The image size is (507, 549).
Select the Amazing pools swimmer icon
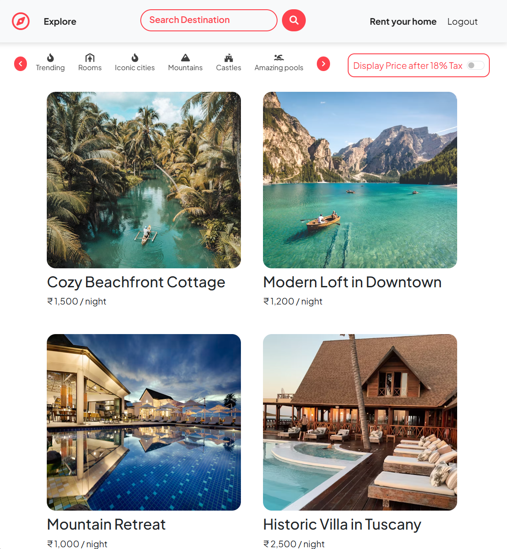(279, 58)
